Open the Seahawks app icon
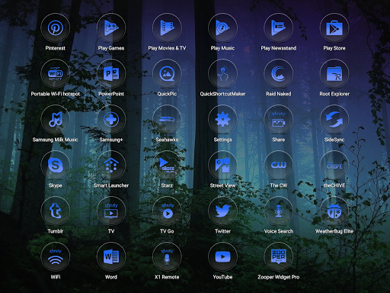 tap(167, 119)
